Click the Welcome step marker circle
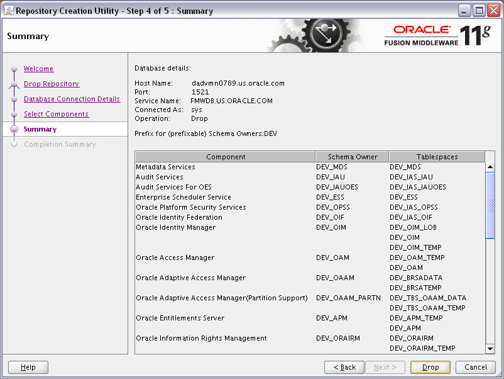 coord(14,69)
